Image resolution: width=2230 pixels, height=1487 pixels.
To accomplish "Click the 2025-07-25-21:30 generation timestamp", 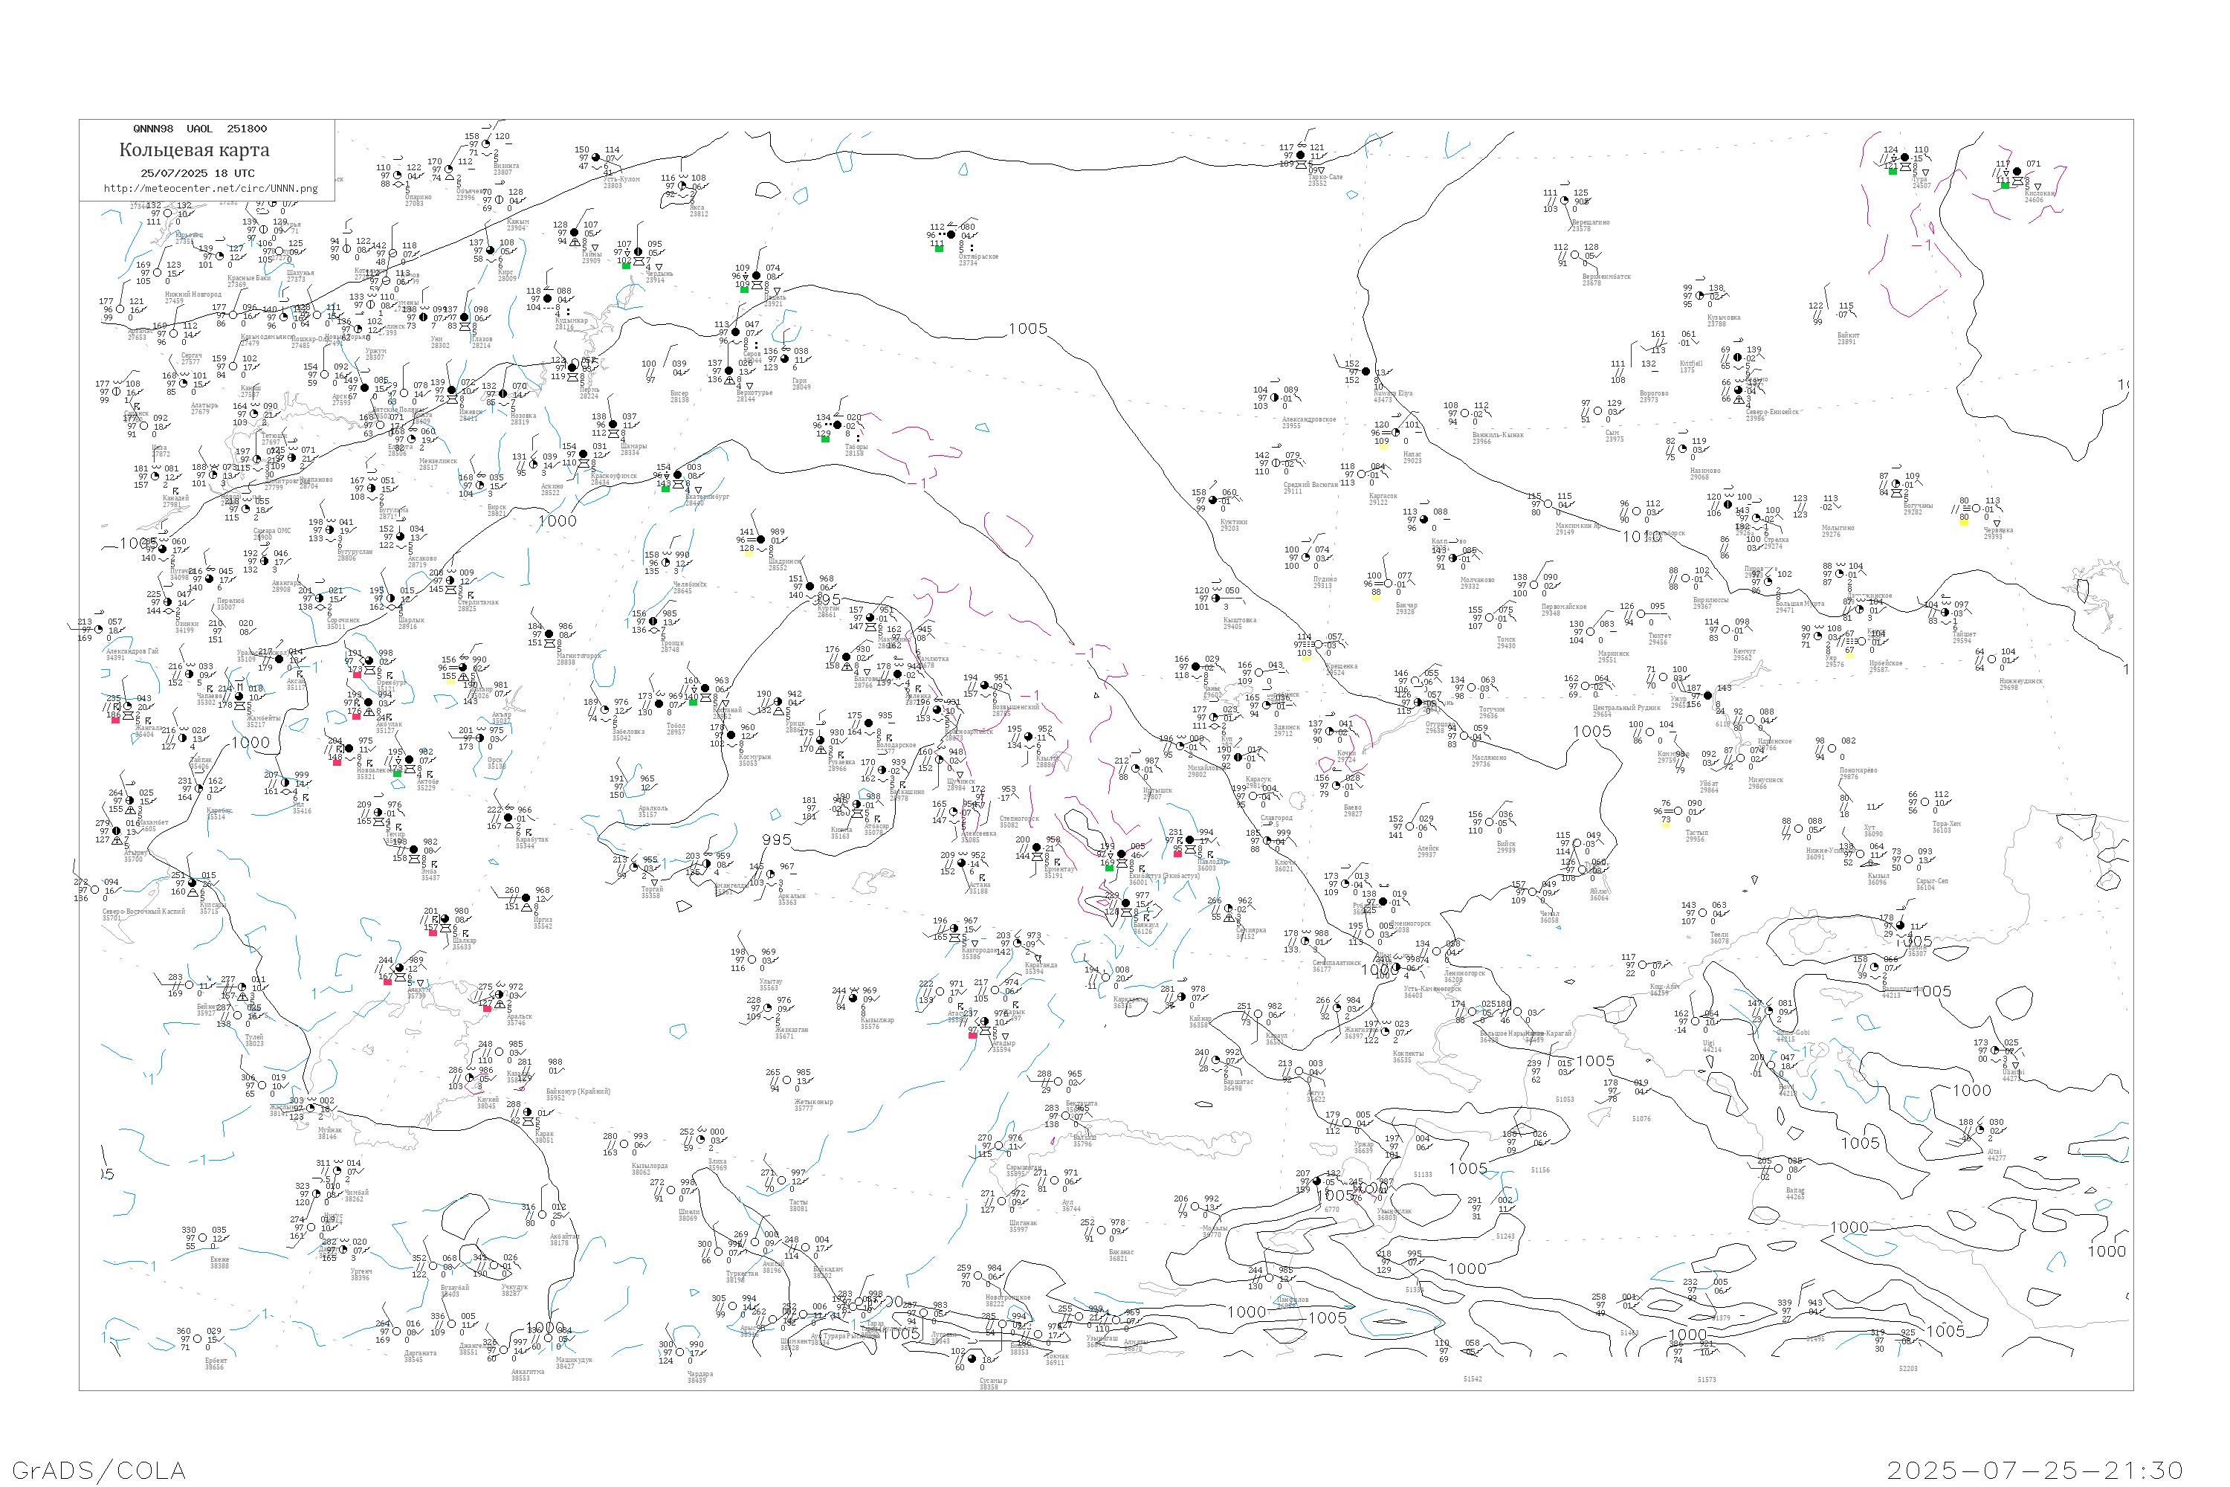I will coord(2035,1470).
